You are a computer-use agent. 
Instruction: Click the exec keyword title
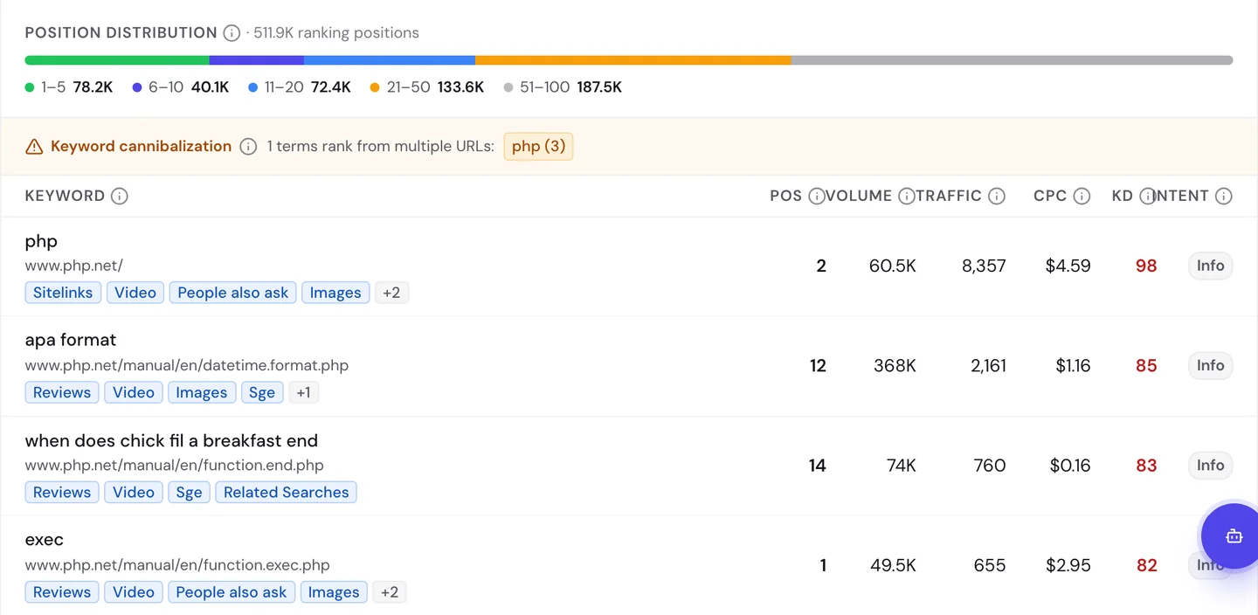pos(45,540)
